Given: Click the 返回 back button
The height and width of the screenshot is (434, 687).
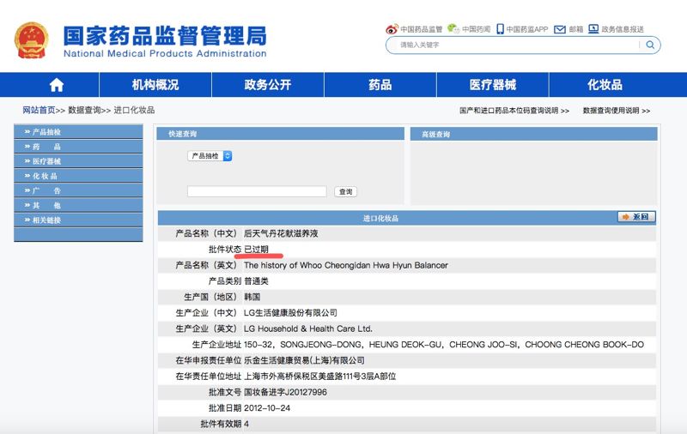Looking at the screenshot, I should click(x=636, y=216).
